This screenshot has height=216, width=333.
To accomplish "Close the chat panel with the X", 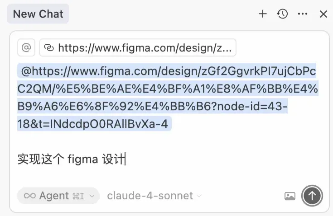I will 323,14.
